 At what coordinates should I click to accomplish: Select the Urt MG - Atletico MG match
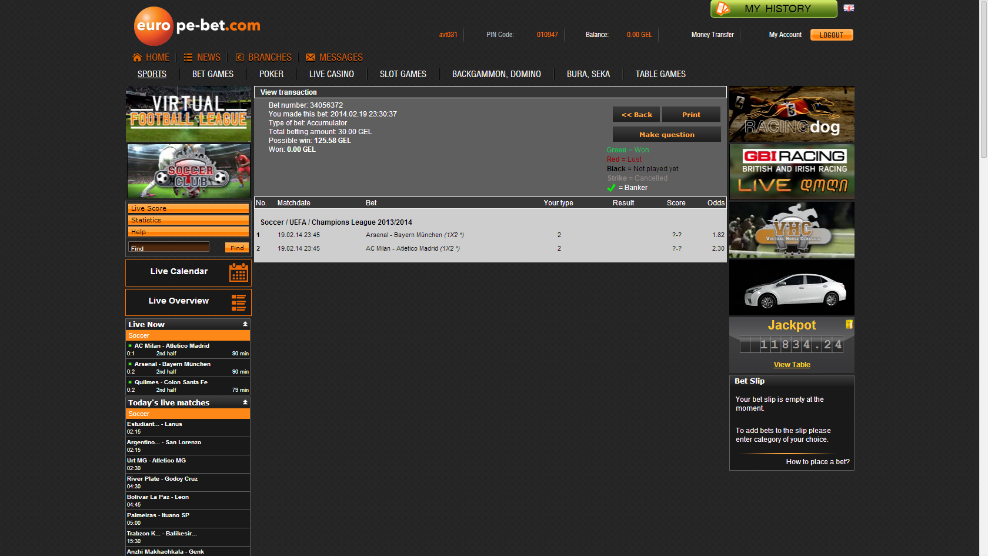[x=188, y=464]
